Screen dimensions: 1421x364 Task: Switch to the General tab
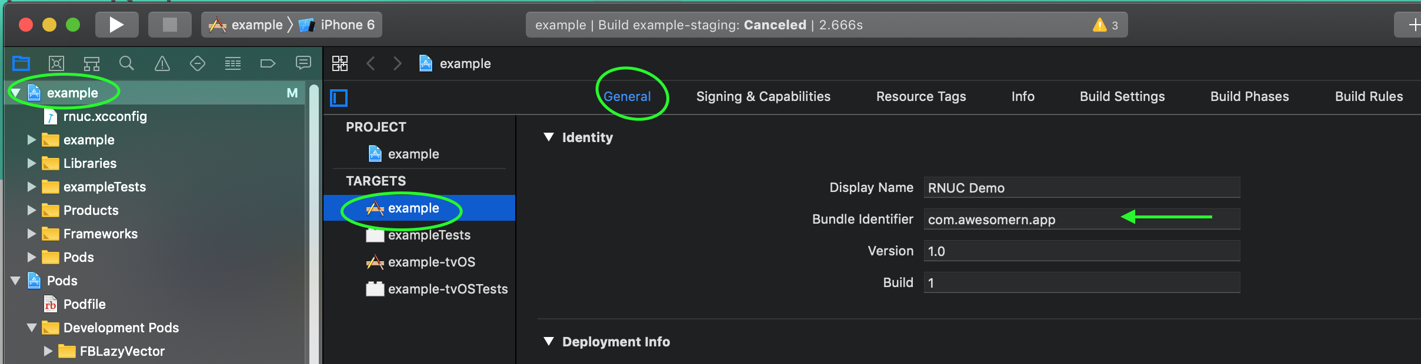tap(627, 96)
